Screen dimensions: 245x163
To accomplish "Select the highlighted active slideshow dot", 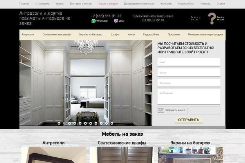I will [x=64, y=123].
